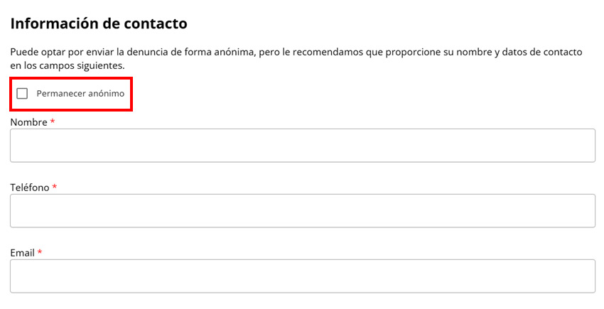Image resolution: width=604 pixels, height=309 pixels.
Task: Click the "Información de contacto" heading
Action: coord(99,23)
